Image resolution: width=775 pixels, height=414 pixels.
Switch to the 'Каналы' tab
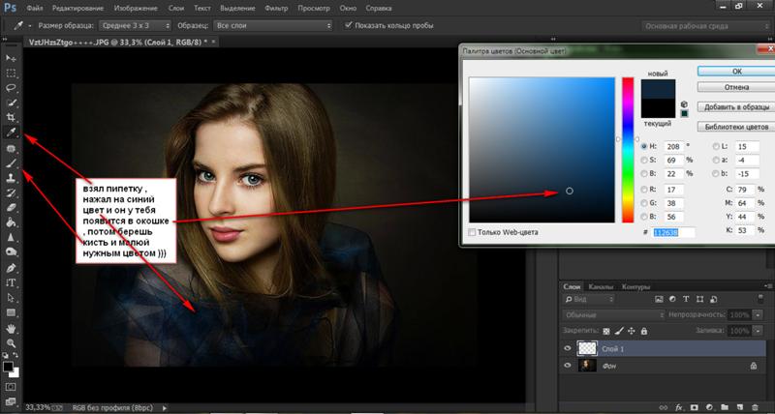[x=603, y=286]
